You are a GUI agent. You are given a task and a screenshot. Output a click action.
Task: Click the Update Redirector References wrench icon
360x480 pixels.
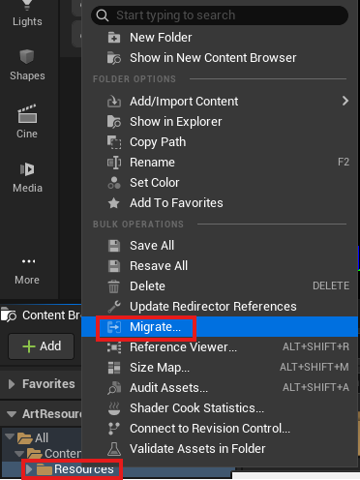[x=114, y=307]
